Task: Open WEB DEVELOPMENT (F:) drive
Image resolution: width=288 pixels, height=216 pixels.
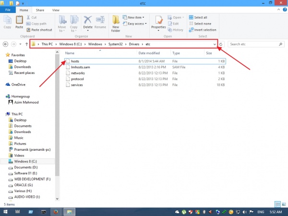Action: [x=29, y=179]
